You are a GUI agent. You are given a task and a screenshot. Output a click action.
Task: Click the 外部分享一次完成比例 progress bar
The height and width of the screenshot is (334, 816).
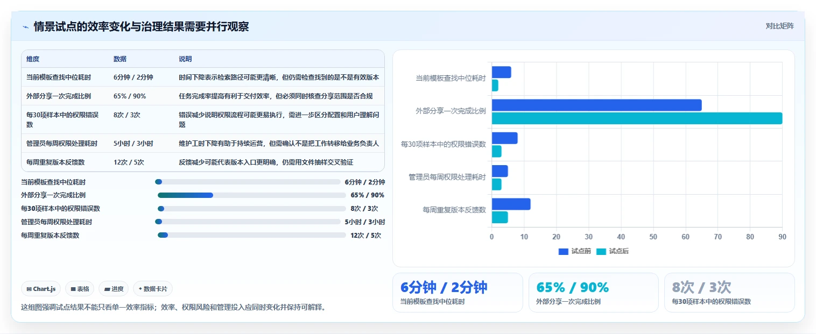click(251, 195)
